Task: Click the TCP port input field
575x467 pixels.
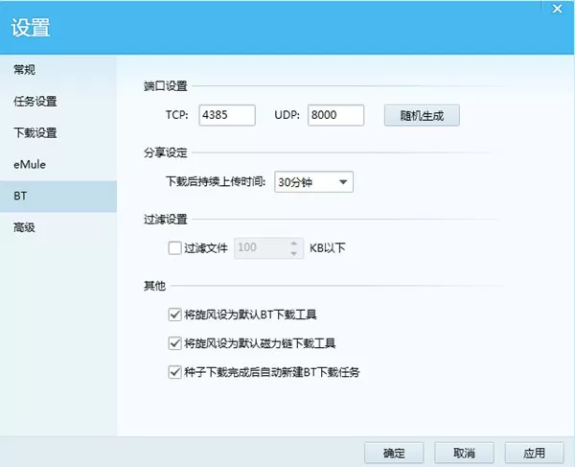Action: click(227, 115)
